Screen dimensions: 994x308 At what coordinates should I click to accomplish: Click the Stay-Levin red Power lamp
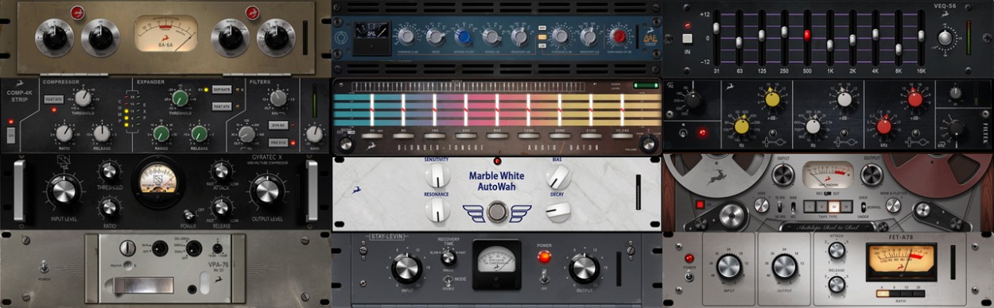544,256
